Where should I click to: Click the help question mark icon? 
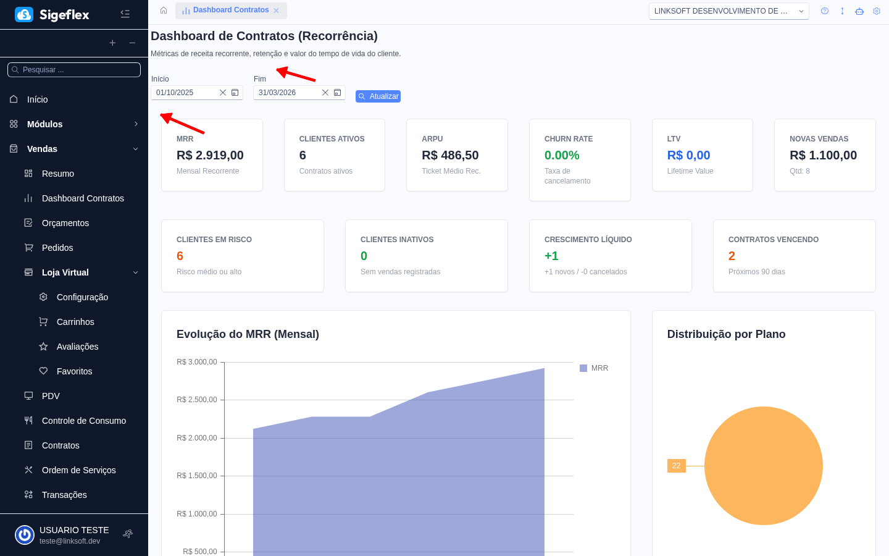point(825,11)
